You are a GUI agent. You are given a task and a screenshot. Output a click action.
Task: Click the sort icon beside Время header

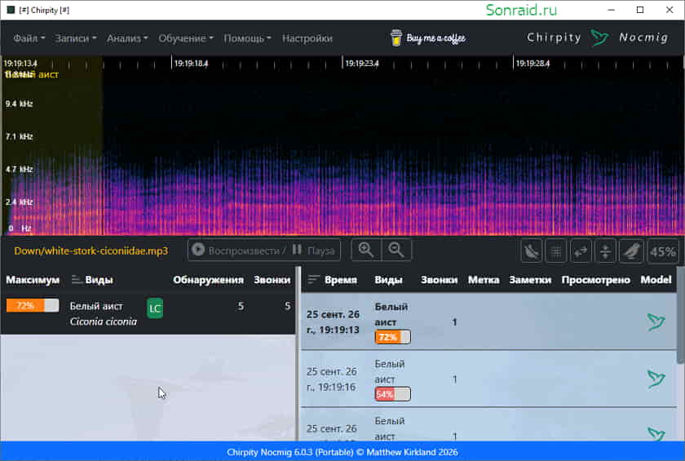313,279
